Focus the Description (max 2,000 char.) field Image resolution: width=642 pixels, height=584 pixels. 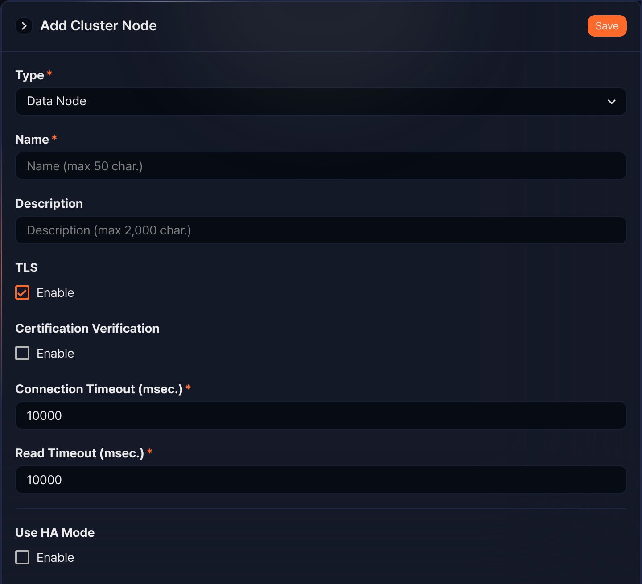(x=321, y=230)
